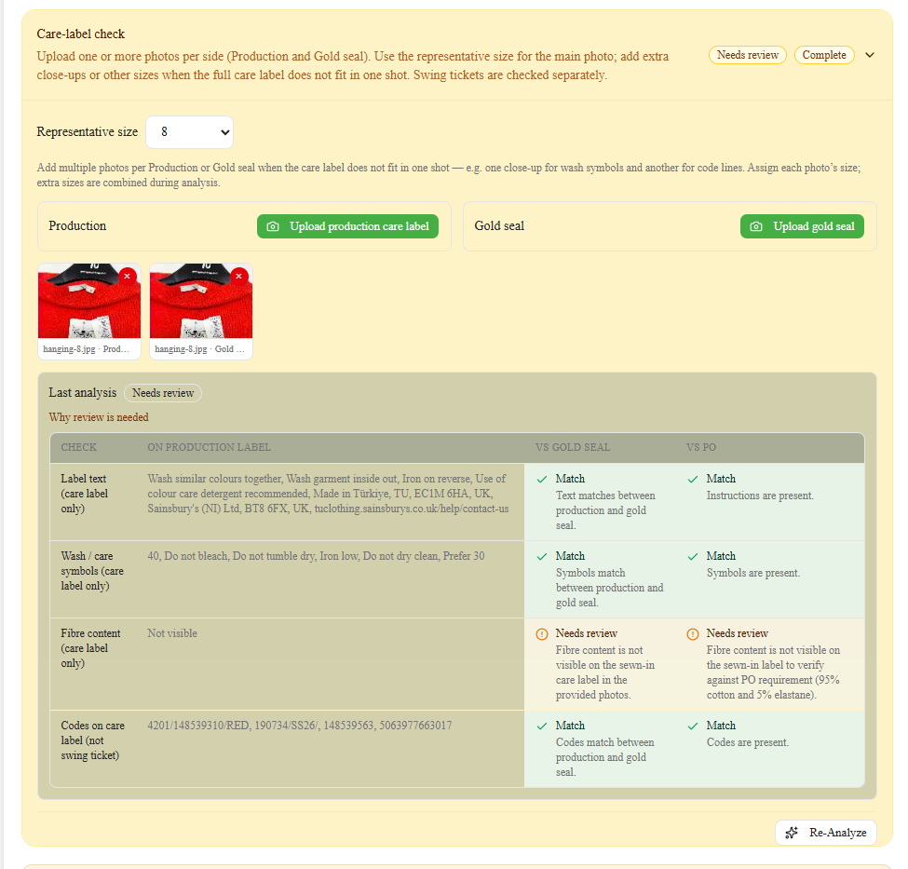Click the 'Instructions are present.' text
This screenshot has width=908, height=869.
coord(760,496)
